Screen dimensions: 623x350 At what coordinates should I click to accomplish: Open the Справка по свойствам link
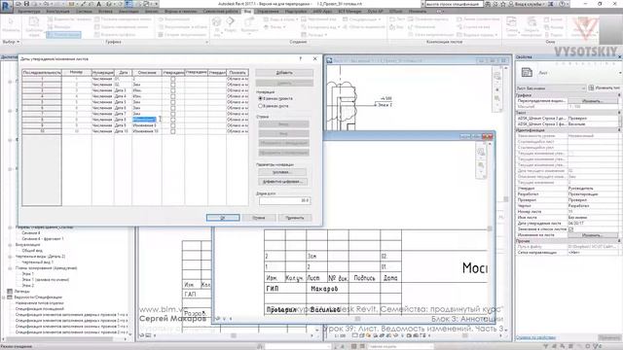coord(535,337)
